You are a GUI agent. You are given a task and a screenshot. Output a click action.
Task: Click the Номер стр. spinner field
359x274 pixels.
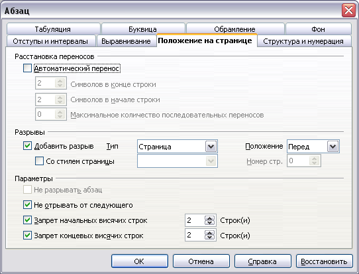304,161
